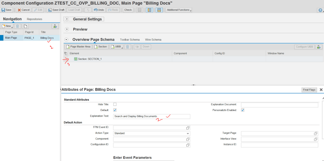Click the refresh icon in the top toolbar
This screenshot has height=161, width=324.
click(88, 10)
